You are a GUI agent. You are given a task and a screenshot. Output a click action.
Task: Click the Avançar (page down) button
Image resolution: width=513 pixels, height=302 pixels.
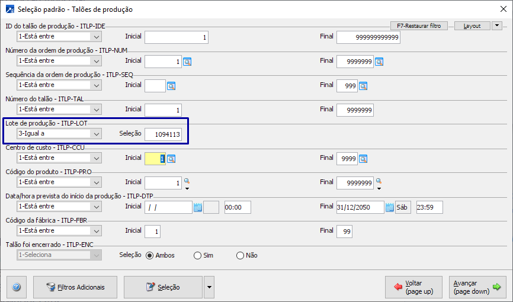(x=477, y=287)
